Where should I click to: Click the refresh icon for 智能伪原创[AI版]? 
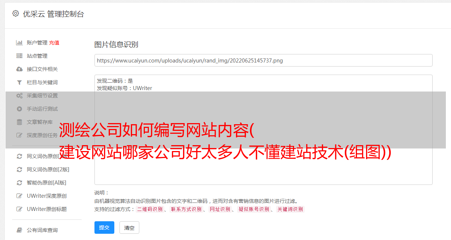[x=19, y=183]
